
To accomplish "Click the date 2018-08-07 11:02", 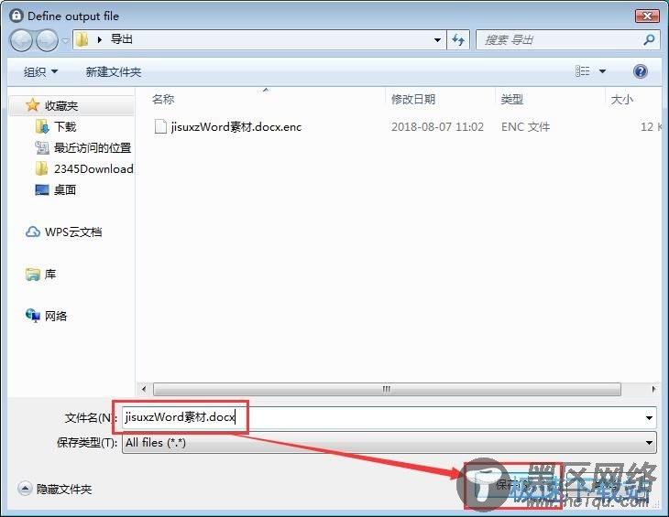I will [438, 127].
